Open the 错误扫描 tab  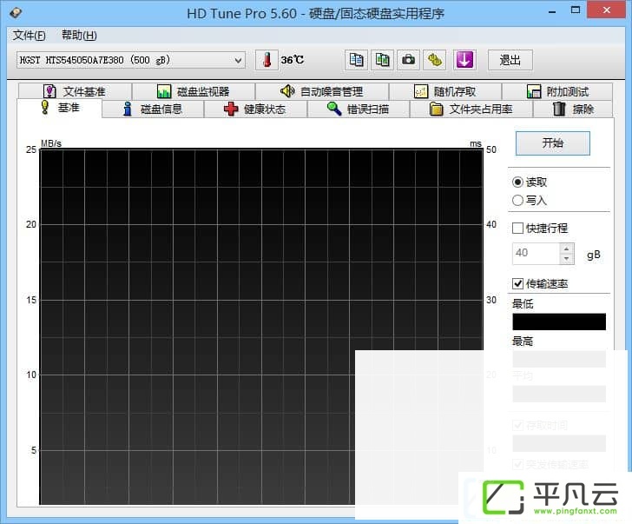[x=359, y=109]
